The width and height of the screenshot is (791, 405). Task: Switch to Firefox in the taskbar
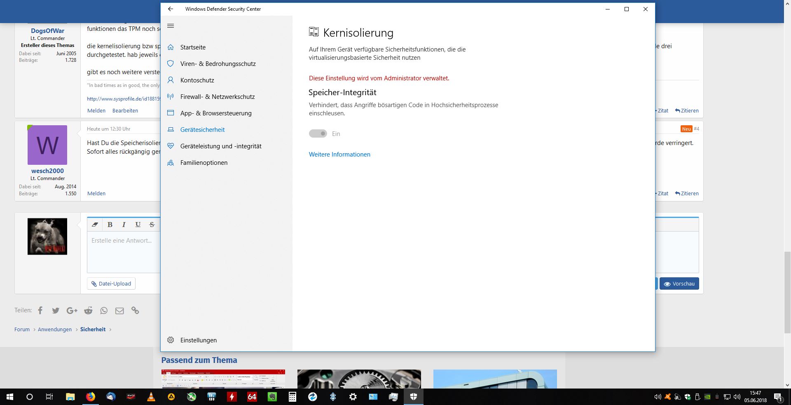point(91,397)
